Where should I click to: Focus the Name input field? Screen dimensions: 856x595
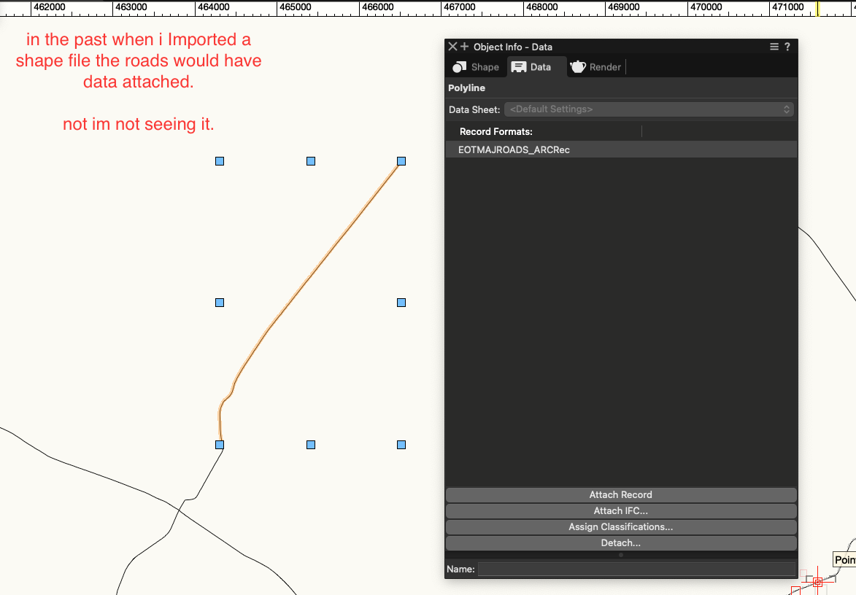[x=636, y=569]
